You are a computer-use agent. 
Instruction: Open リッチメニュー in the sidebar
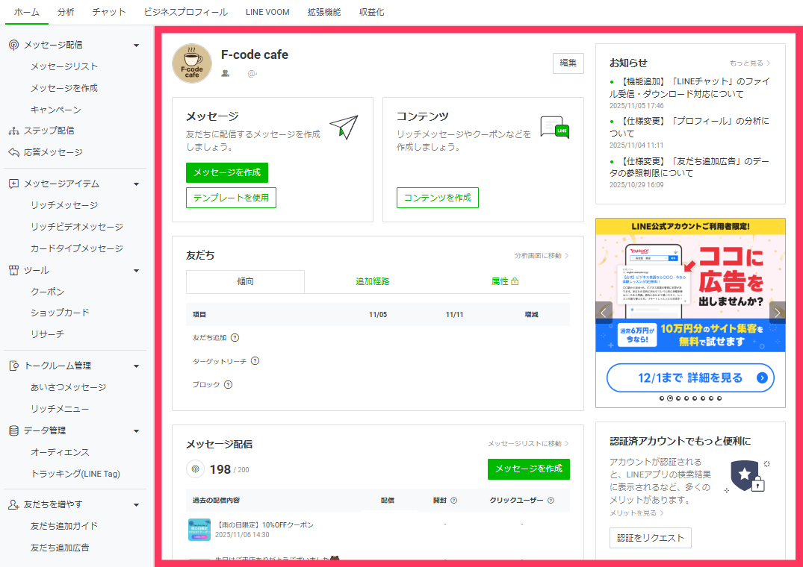(x=60, y=409)
